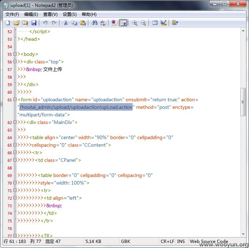Screen dimensions: 249x248
Task: Open the 帮助(H) menu
Action: coord(89,14)
